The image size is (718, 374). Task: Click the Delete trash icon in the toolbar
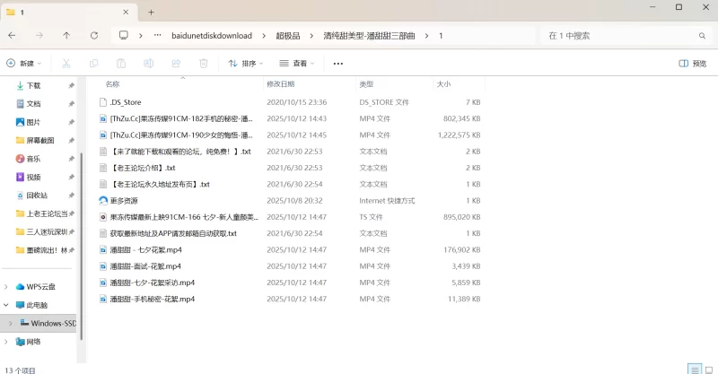(204, 64)
